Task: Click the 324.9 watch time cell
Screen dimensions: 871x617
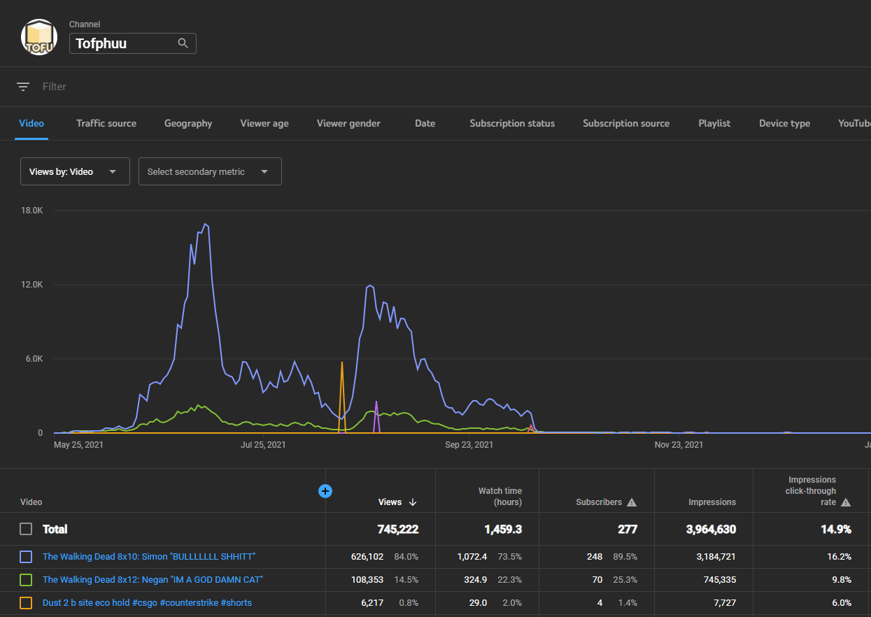Action: pyautogui.click(x=475, y=580)
